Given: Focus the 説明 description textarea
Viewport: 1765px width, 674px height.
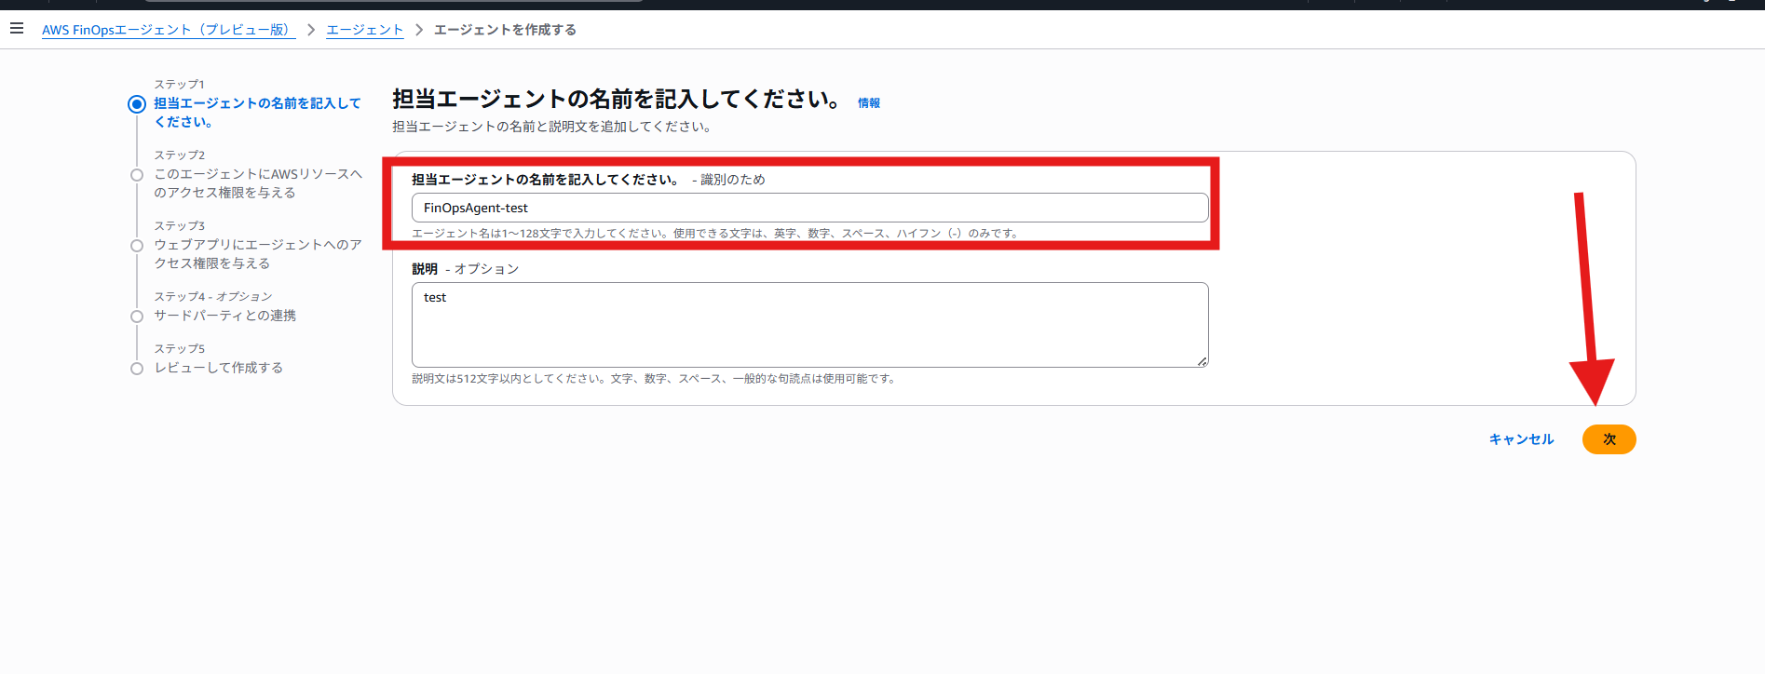Looking at the screenshot, I should [x=809, y=325].
